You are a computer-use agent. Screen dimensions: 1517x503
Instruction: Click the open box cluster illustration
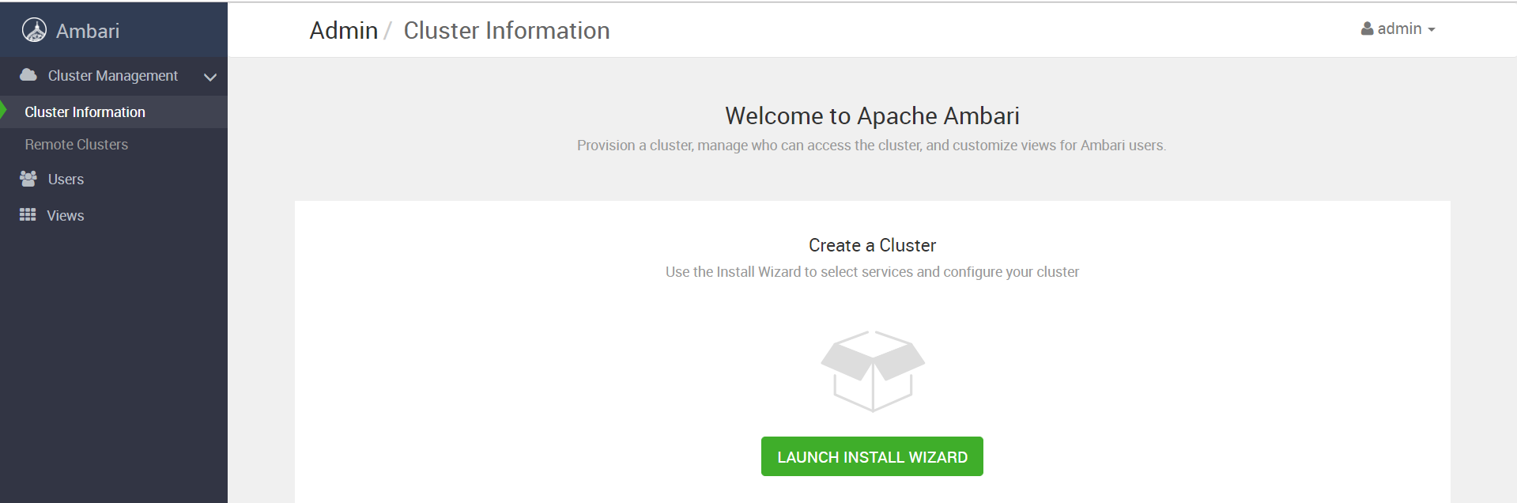(x=873, y=371)
